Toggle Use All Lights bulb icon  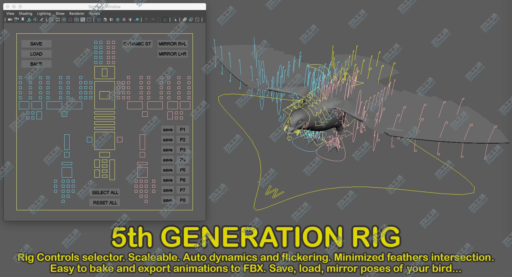tap(130, 20)
